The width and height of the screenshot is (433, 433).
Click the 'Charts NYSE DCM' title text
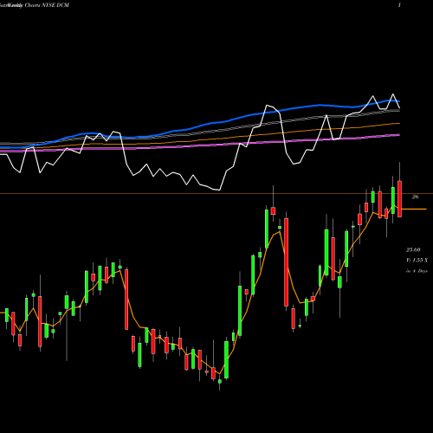pos(47,5)
